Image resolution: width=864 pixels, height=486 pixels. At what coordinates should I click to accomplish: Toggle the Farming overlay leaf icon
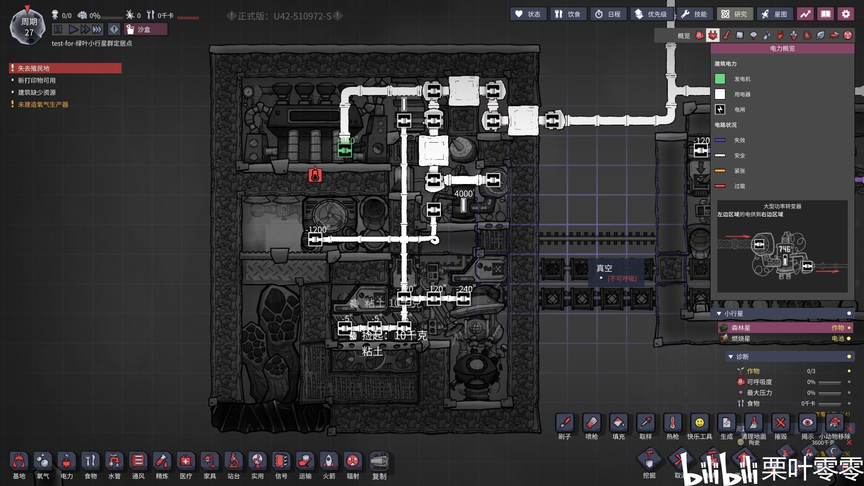821,35
